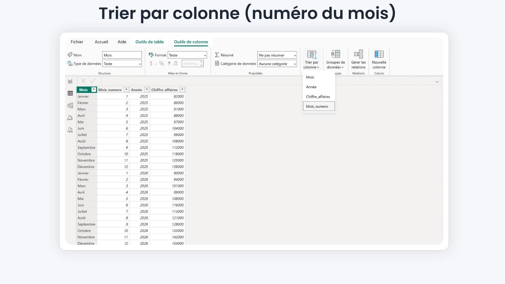Choose Année in sort-by list
The image size is (505, 284).
[319, 87]
